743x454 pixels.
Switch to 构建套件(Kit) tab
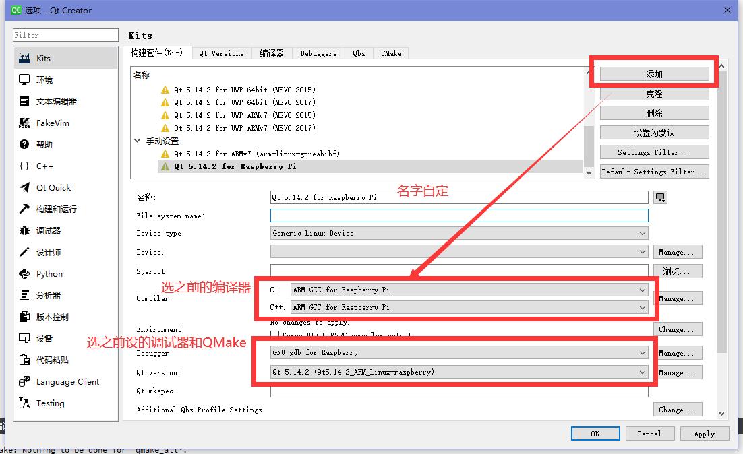tap(157, 53)
